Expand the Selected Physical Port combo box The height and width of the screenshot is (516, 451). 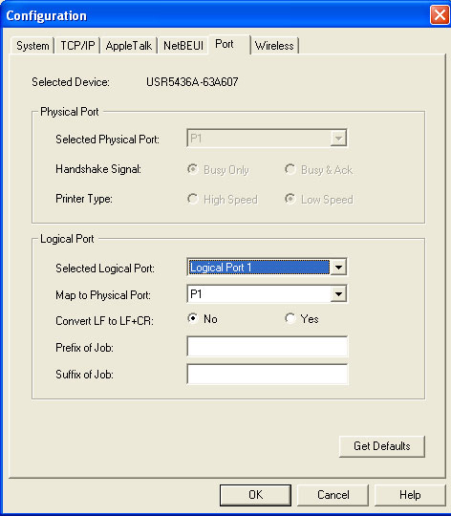[x=267, y=139]
